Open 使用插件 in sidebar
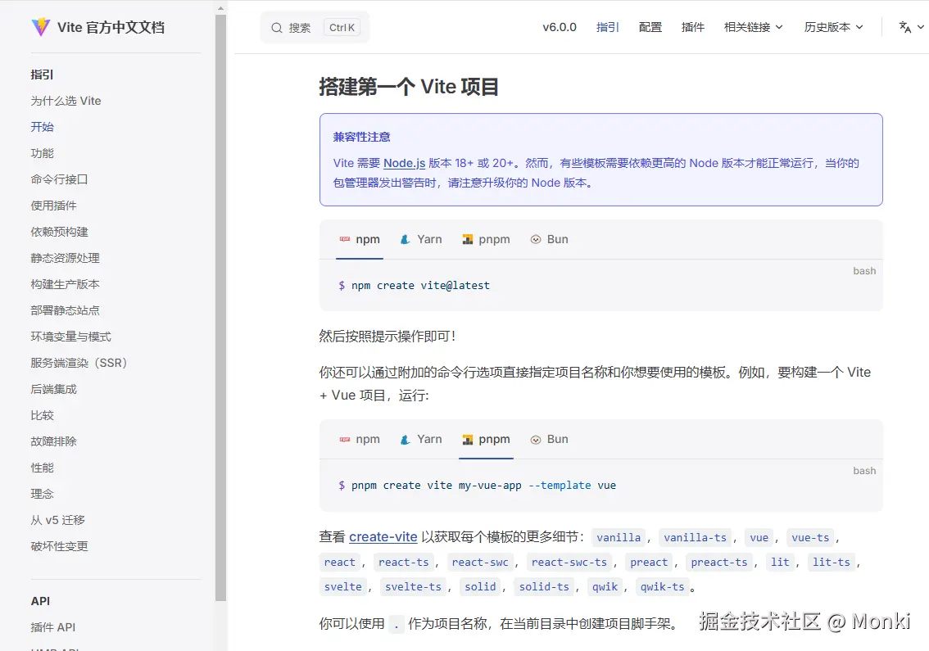Viewport: 929px width, 651px height. (x=53, y=206)
